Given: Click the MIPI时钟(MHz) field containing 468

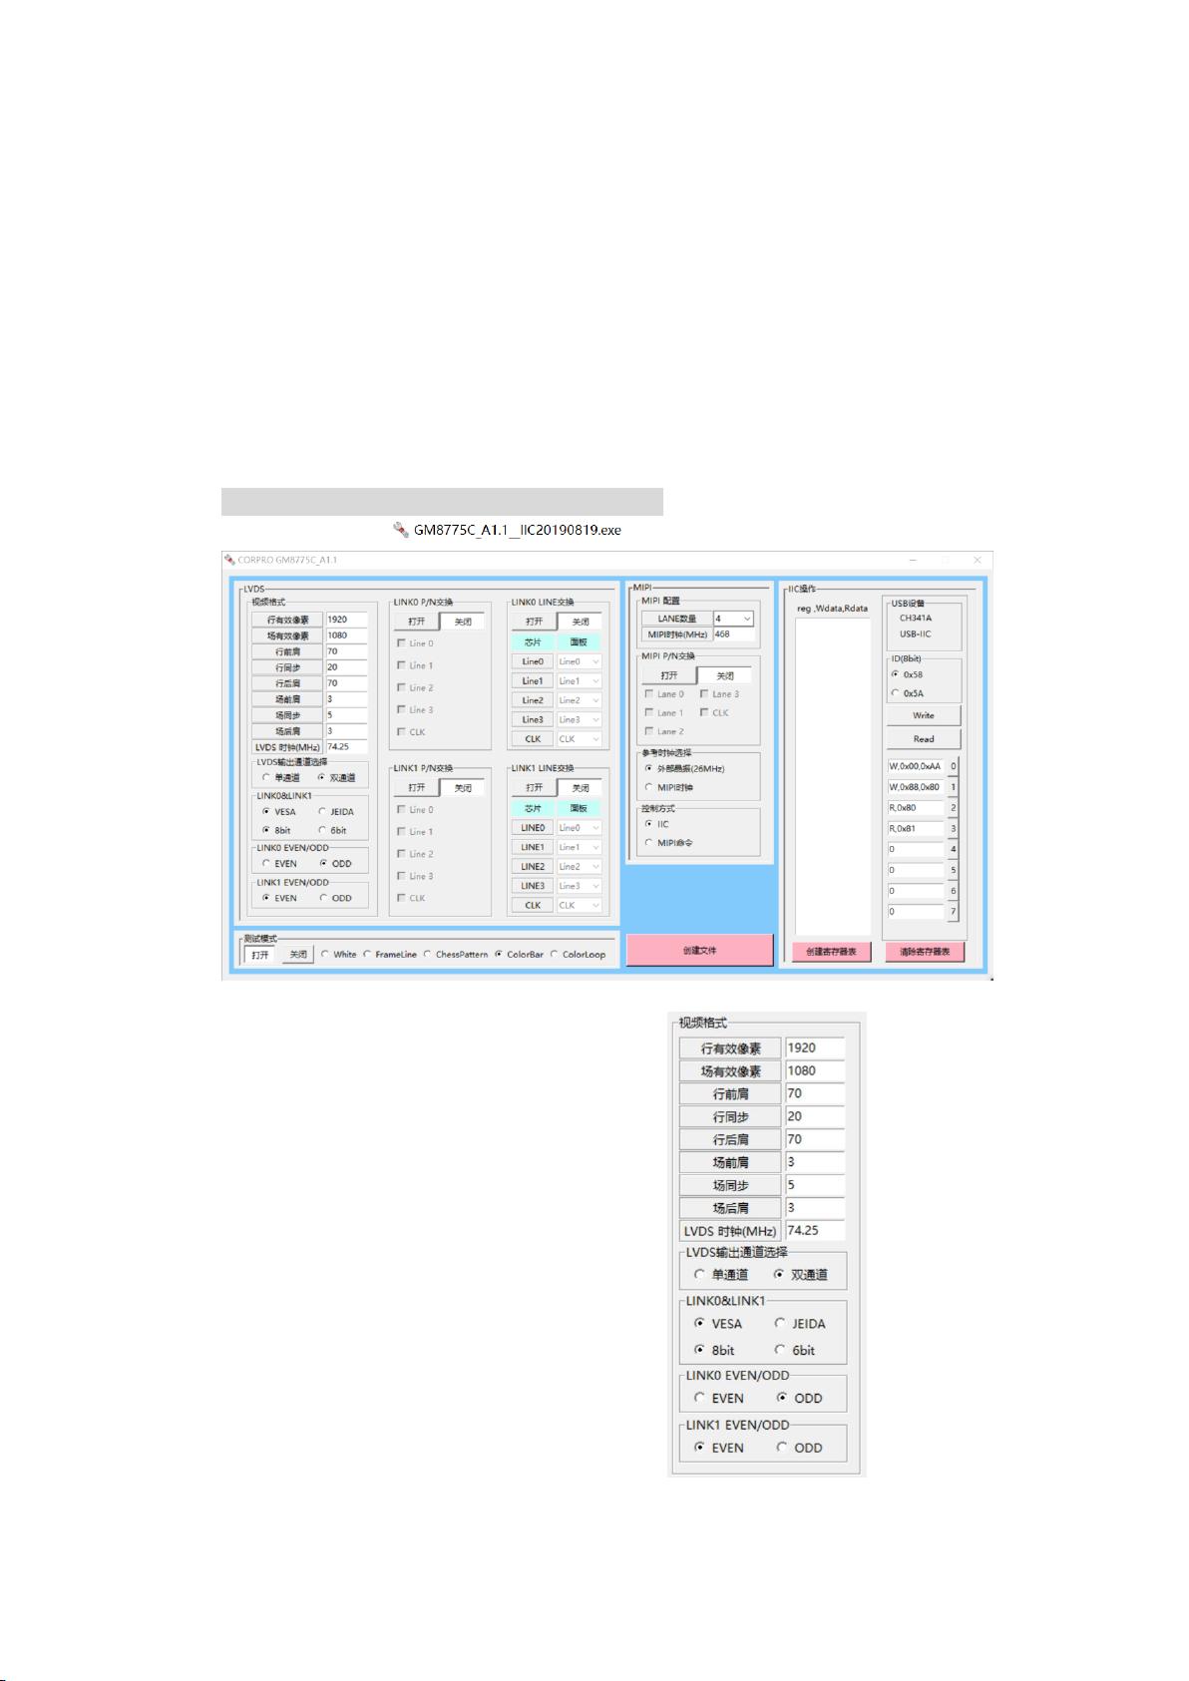Looking at the screenshot, I should pos(733,634).
